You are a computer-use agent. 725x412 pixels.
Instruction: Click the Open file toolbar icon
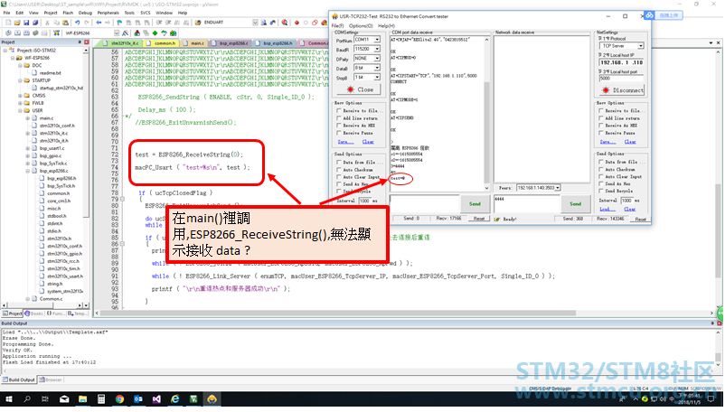pyautogui.click(x=17, y=23)
